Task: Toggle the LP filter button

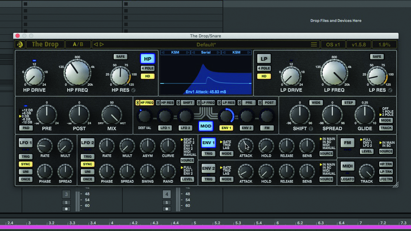Action: [x=264, y=59]
